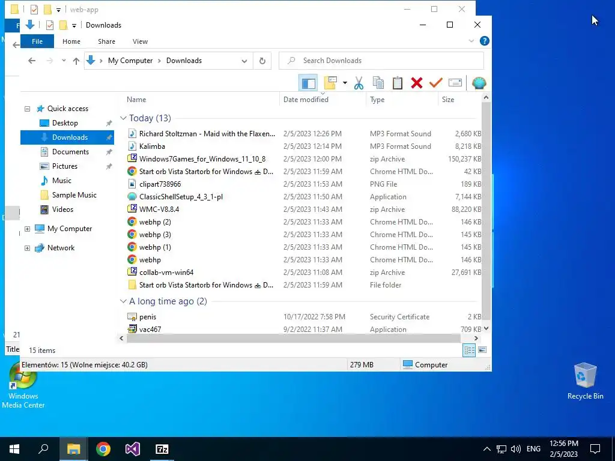615x461 pixels.
Task: Refresh the Downloads folder
Action: pos(262,61)
